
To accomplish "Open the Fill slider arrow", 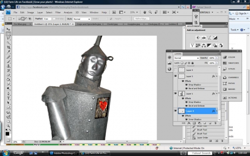I will (217, 63).
